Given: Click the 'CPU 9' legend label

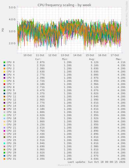Looking at the screenshot, I should point(11,90).
